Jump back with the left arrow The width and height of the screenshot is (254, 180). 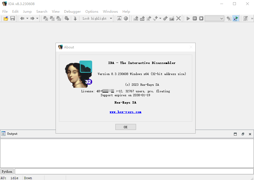[22, 18]
